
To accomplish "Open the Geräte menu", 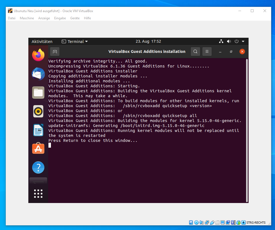I will [x=75, y=18].
